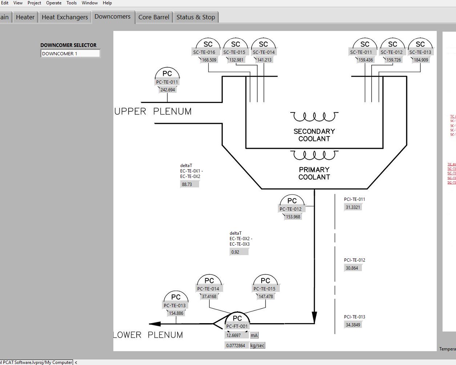Open the Downcomer Selector dropdown
Screen dimensions: 456x365
tap(70, 53)
